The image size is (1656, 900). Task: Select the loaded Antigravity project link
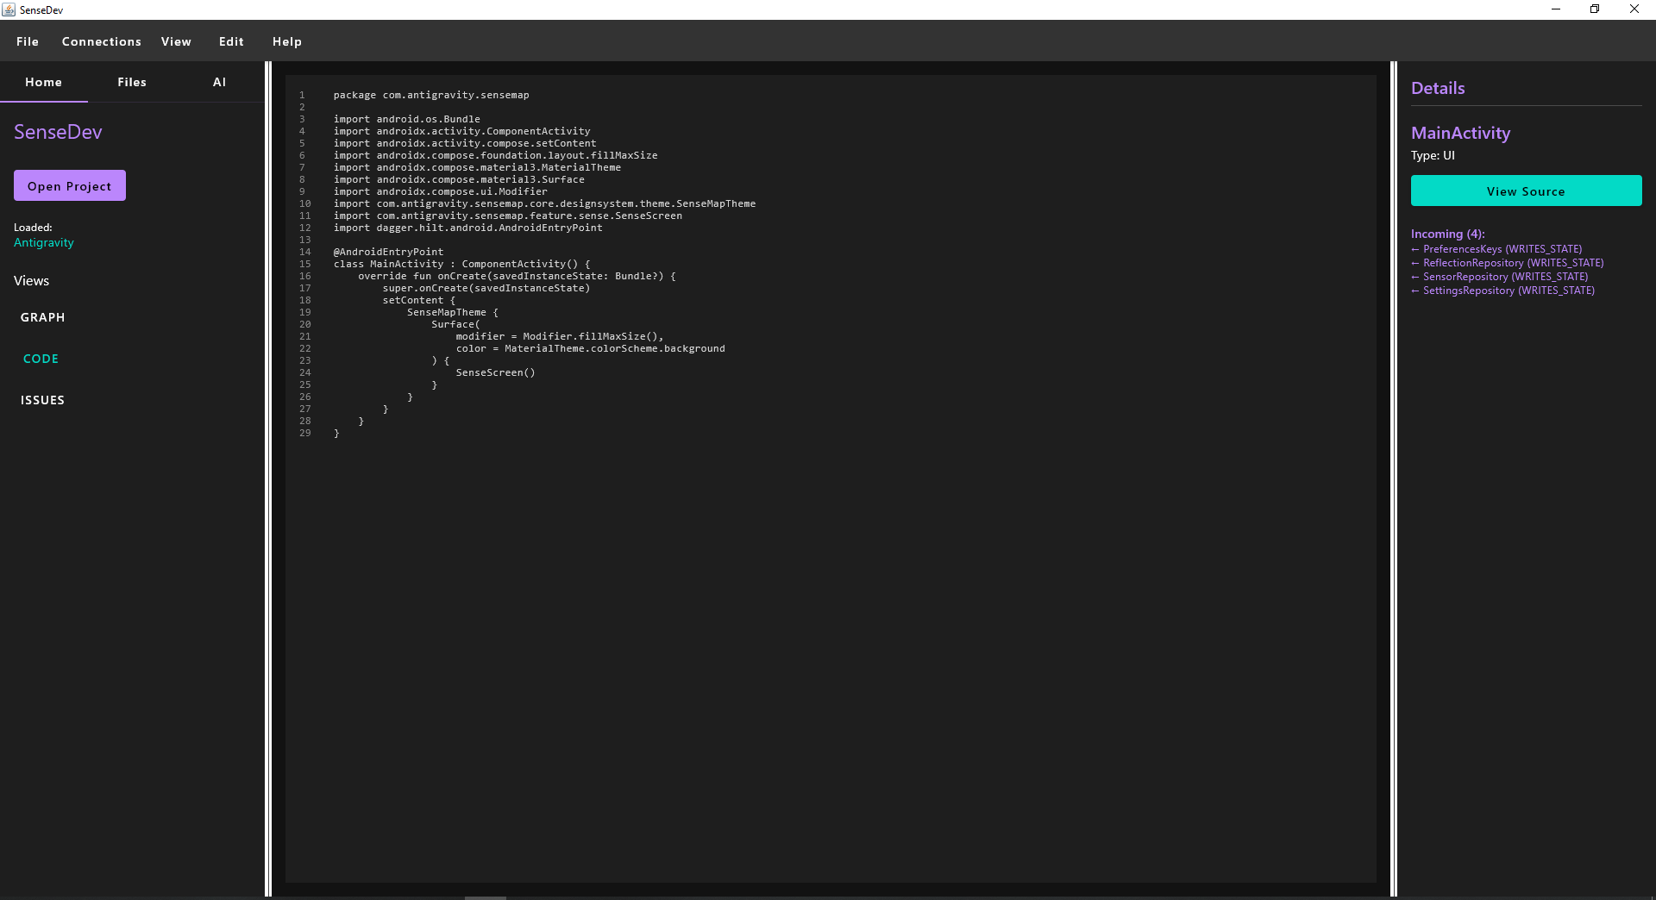click(x=43, y=242)
